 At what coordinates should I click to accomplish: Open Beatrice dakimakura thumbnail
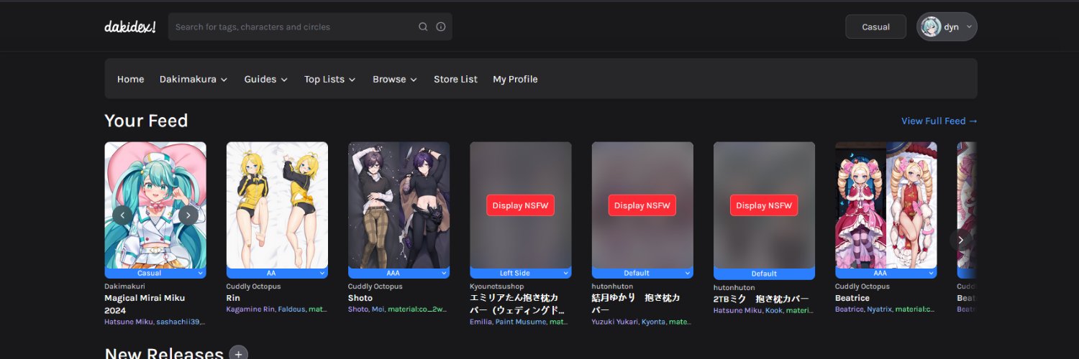coord(886,205)
